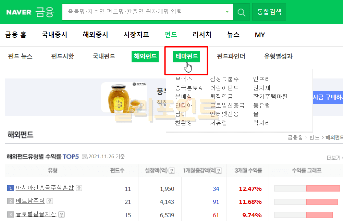Open the 펀드 main menu tab
The image size is (343, 221).
pyautogui.click(x=171, y=35)
